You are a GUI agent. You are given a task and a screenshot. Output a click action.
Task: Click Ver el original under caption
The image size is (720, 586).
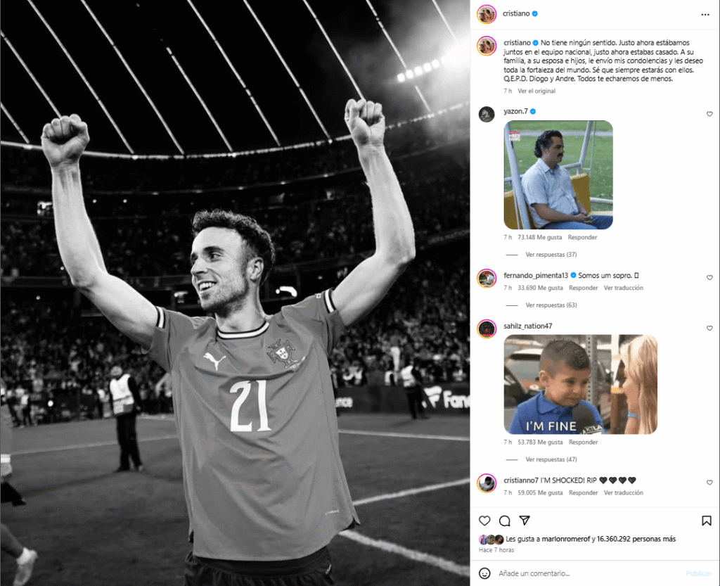click(x=536, y=91)
